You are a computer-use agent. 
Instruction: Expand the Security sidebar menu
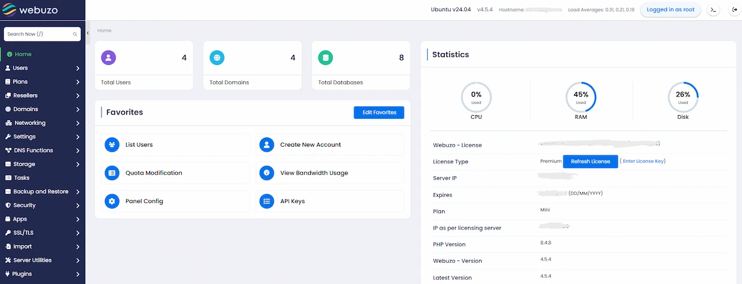tap(42, 205)
